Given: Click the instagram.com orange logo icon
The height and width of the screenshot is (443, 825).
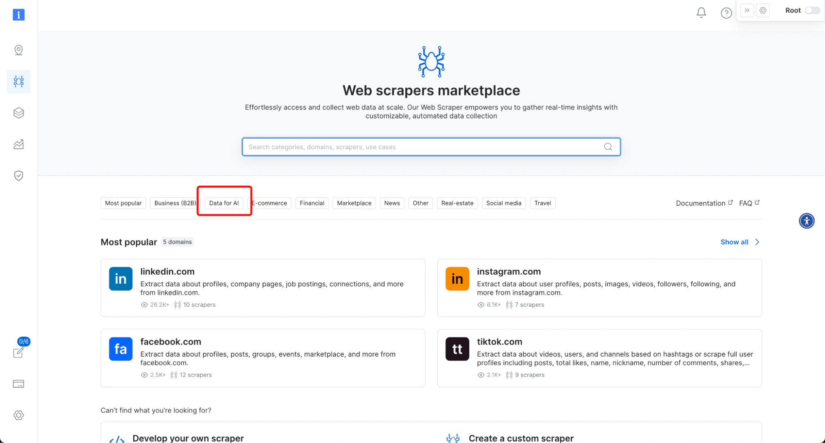Looking at the screenshot, I should pyautogui.click(x=457, y=279).
